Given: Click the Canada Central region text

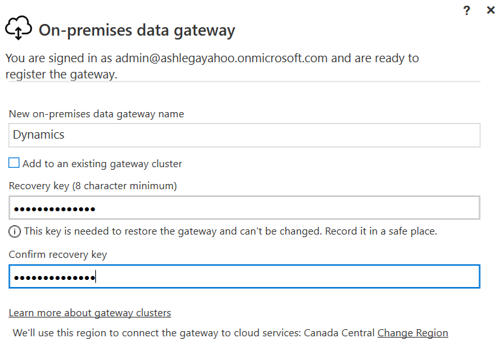Looking at the screenshot, I should pos(339,333).
